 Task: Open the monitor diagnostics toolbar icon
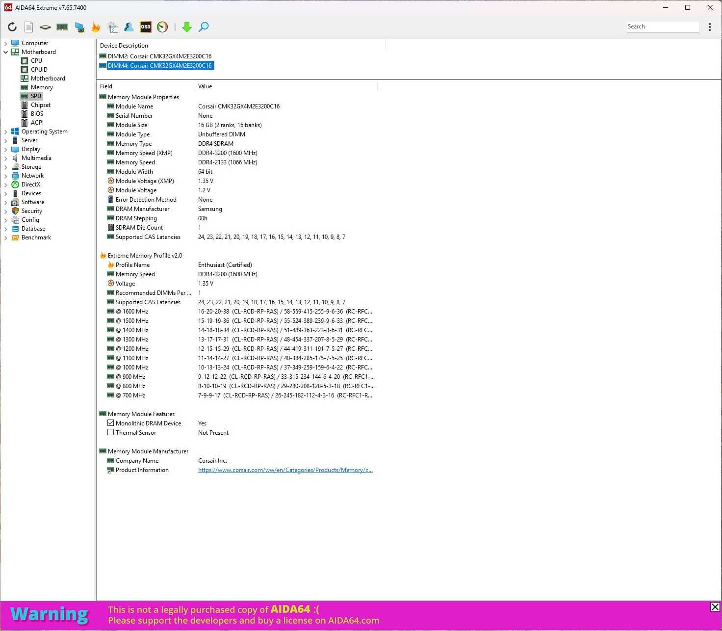tap(79, 27)
